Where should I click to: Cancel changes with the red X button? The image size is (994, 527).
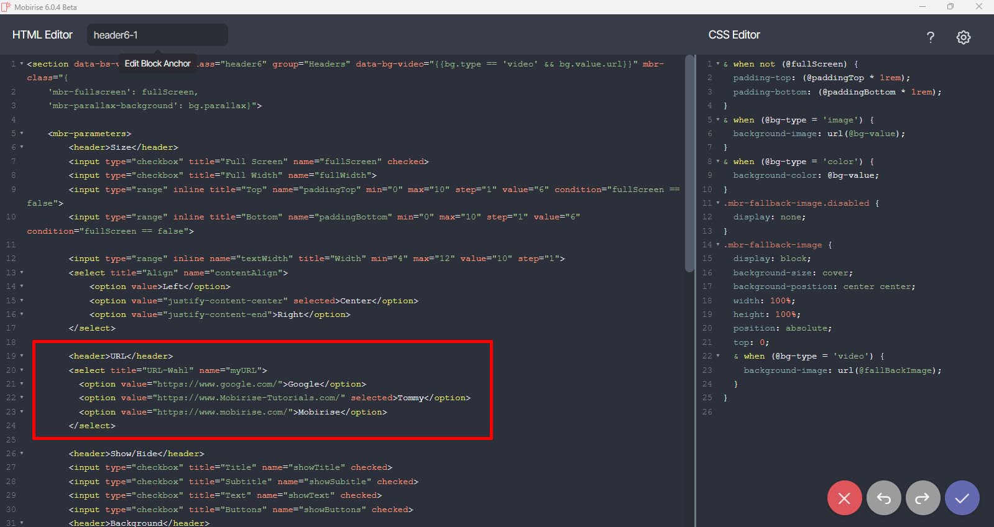(x=844, y=498)
